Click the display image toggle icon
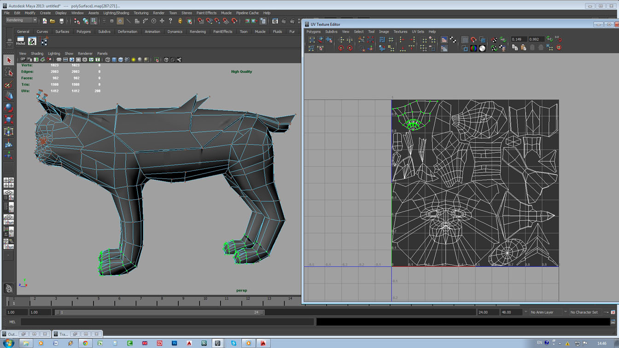619x348 pixels. tap(444, 40)
